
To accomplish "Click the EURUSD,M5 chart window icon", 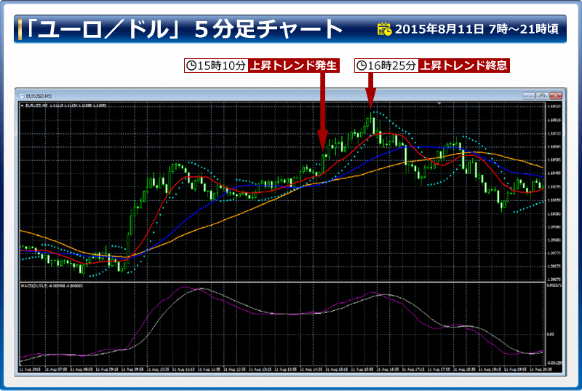I will (22, 95).
